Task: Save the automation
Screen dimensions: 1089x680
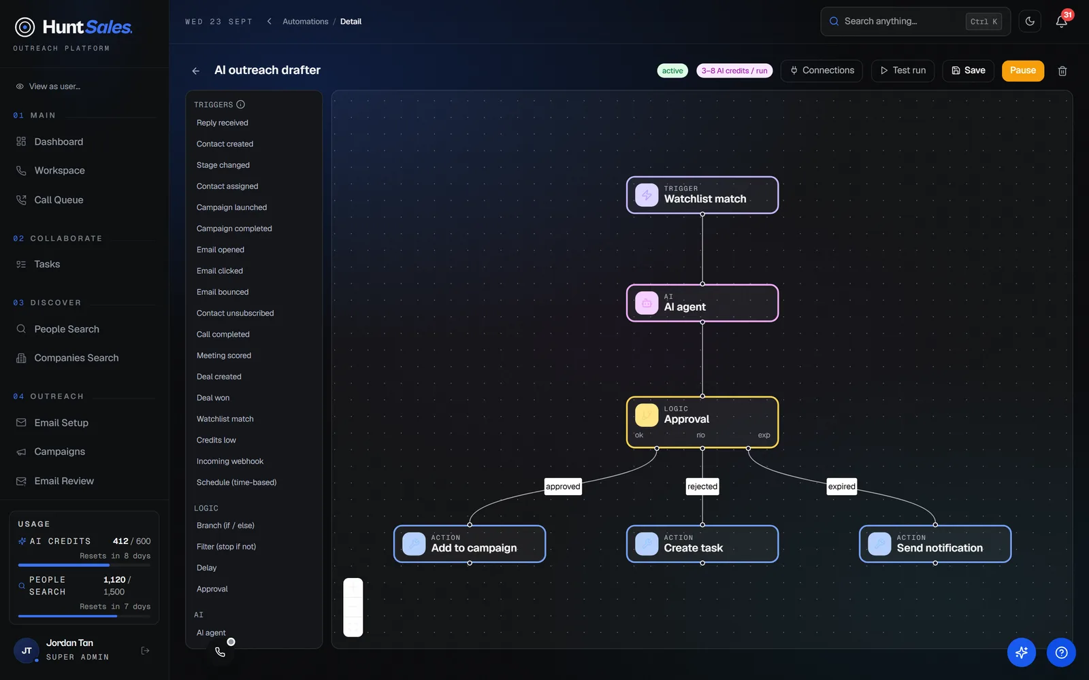Action: [968, 71]
